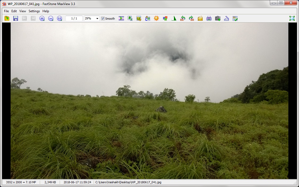299x187 pixels.
Task: Switch to fullscreen mode
Action: (292, 18)
